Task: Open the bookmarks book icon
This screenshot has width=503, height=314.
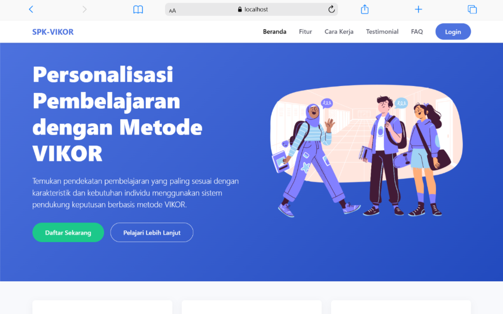Action: click(138, 9)
